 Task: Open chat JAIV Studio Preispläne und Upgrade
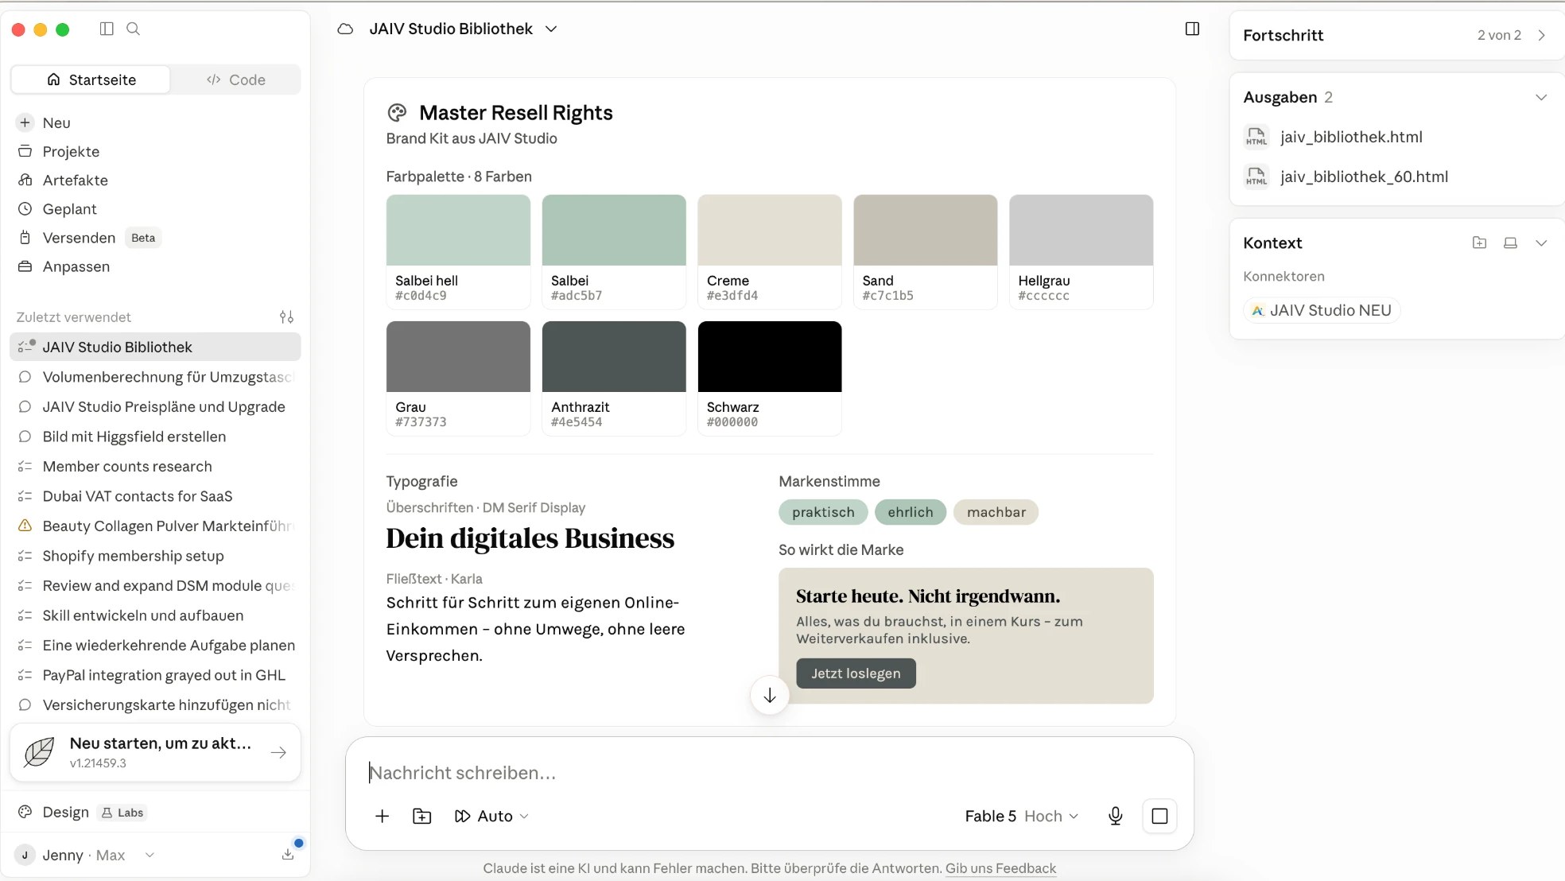click(x=155, y=406)
